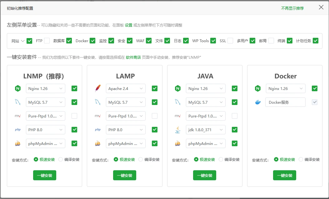Click the FTP icon in LAMP card

98,116
